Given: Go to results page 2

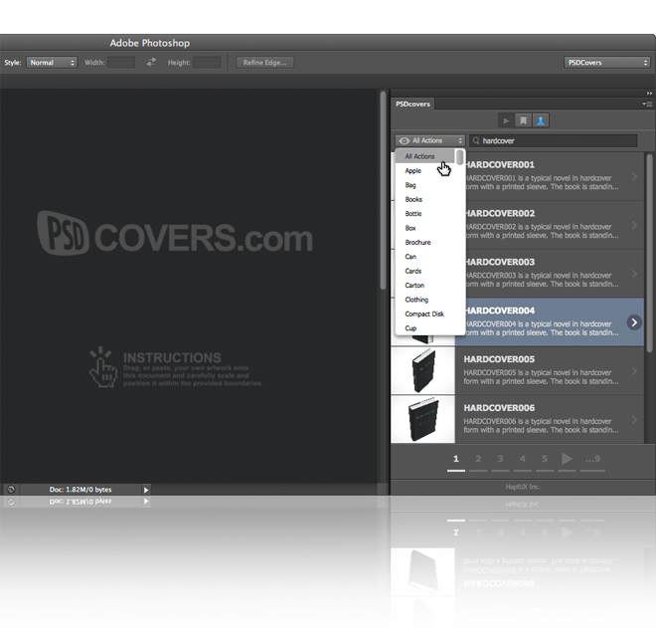Looking at the screenshot, I should [478, 459].
